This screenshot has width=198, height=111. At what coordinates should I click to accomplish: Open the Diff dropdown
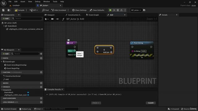click(34, 10)
